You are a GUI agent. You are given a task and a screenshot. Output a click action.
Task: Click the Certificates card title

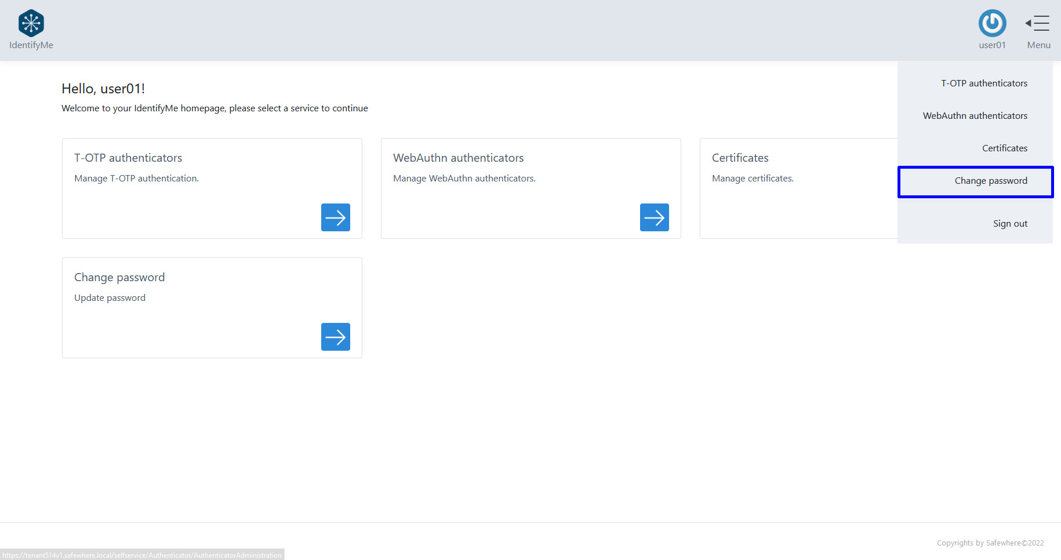pyautogui.click(x=740, y=158)
